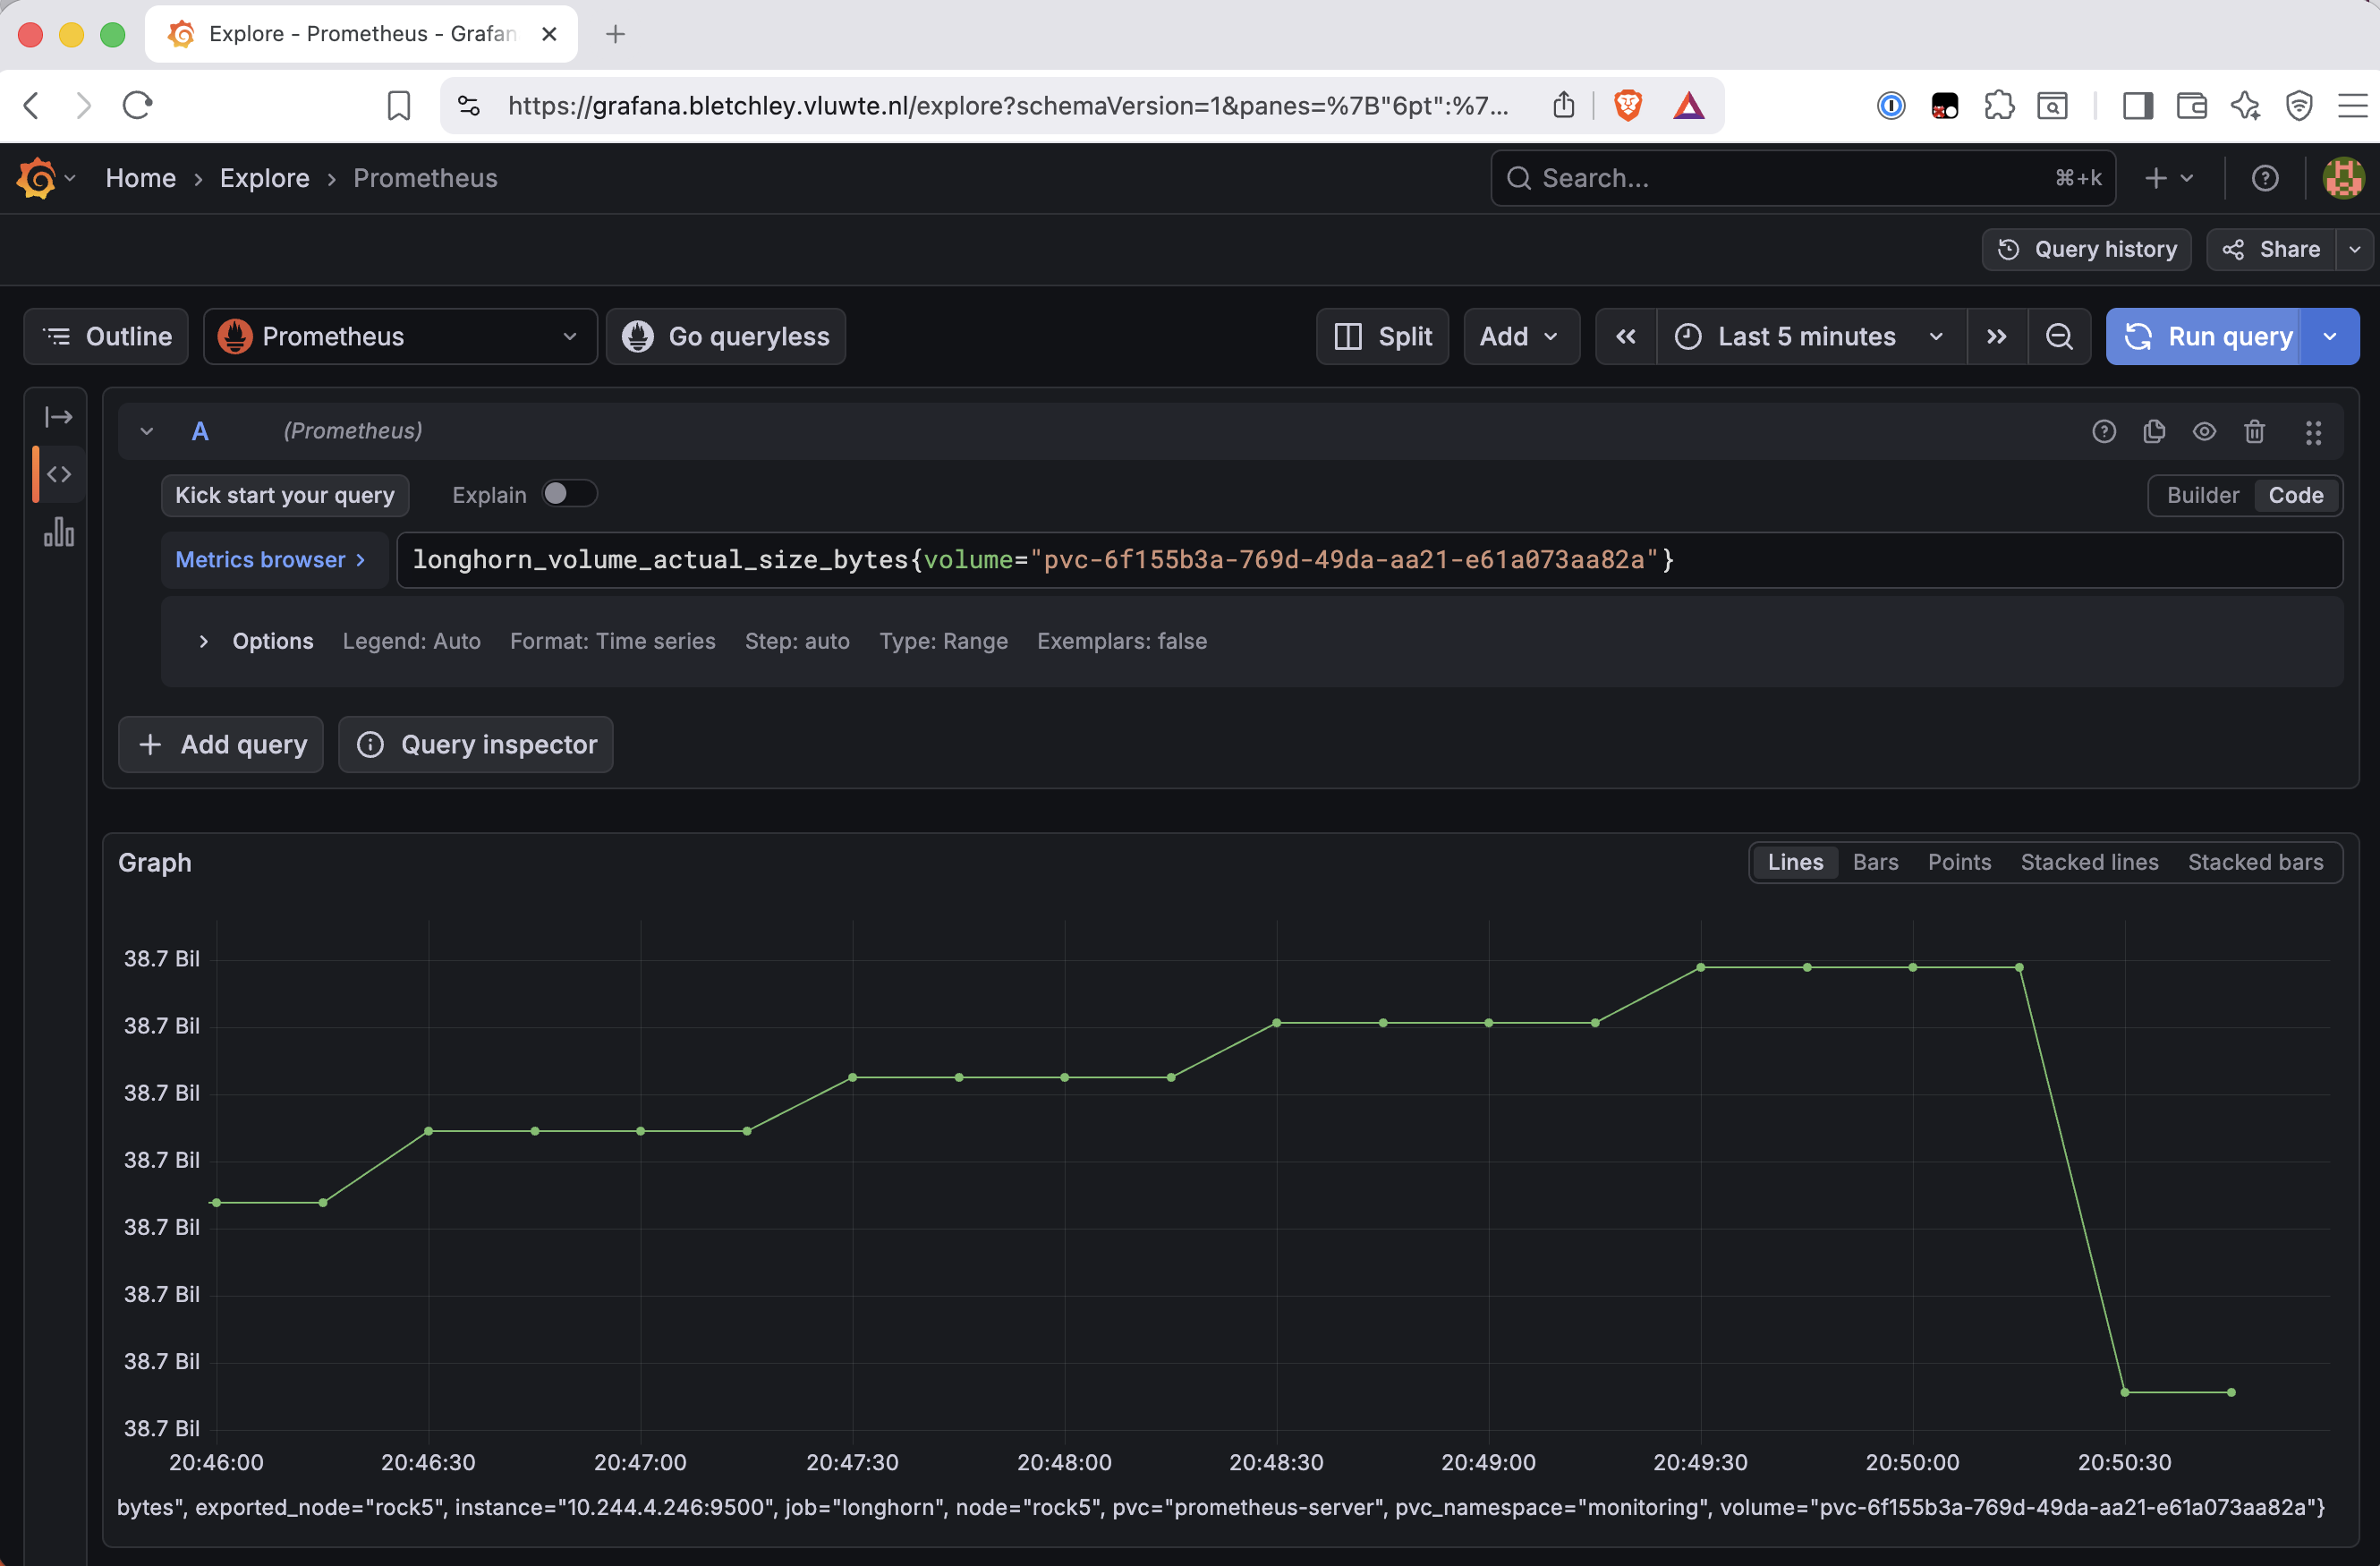Hide query A response eye icon

[2204, 431]
